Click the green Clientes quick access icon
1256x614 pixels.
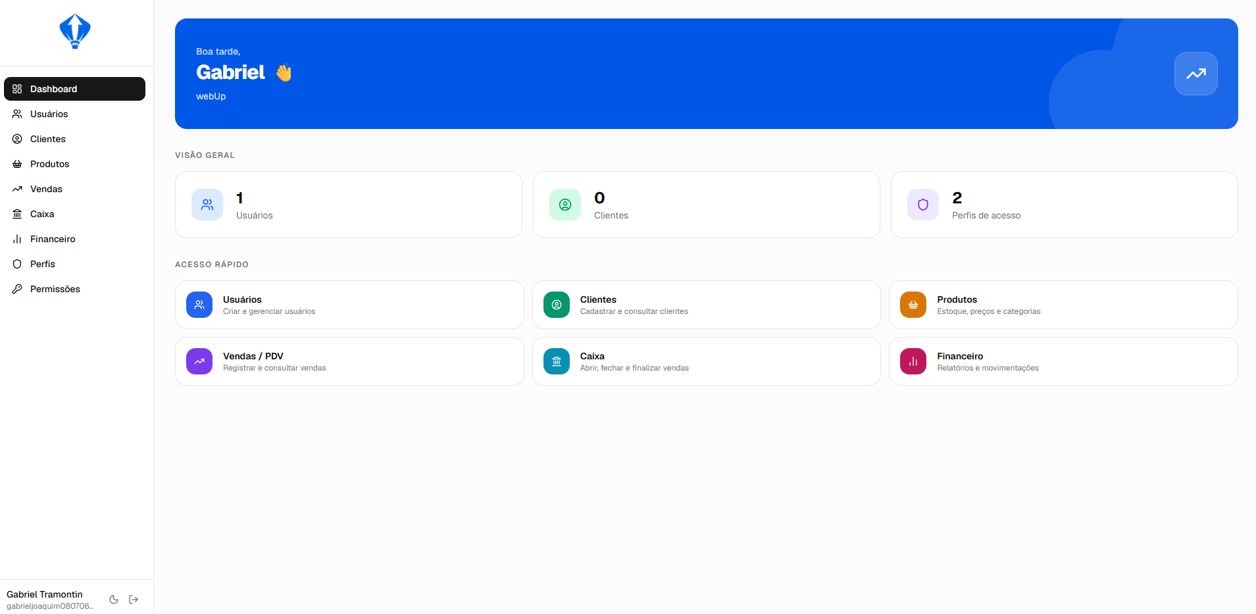click(557, 305)
